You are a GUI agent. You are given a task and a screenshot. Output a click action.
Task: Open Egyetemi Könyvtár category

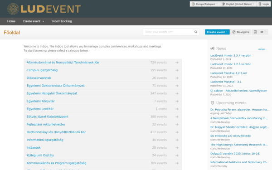click(41, 101)
